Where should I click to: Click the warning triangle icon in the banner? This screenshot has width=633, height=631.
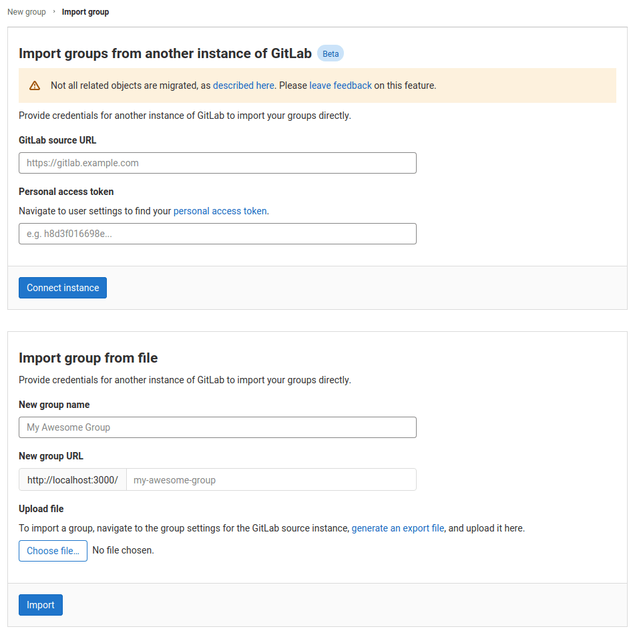click(x=34, y=85)
